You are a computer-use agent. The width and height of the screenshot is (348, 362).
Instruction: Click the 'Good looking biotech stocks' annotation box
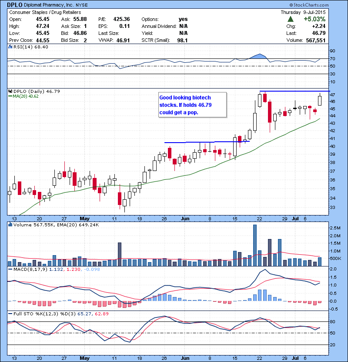(193, 105)
